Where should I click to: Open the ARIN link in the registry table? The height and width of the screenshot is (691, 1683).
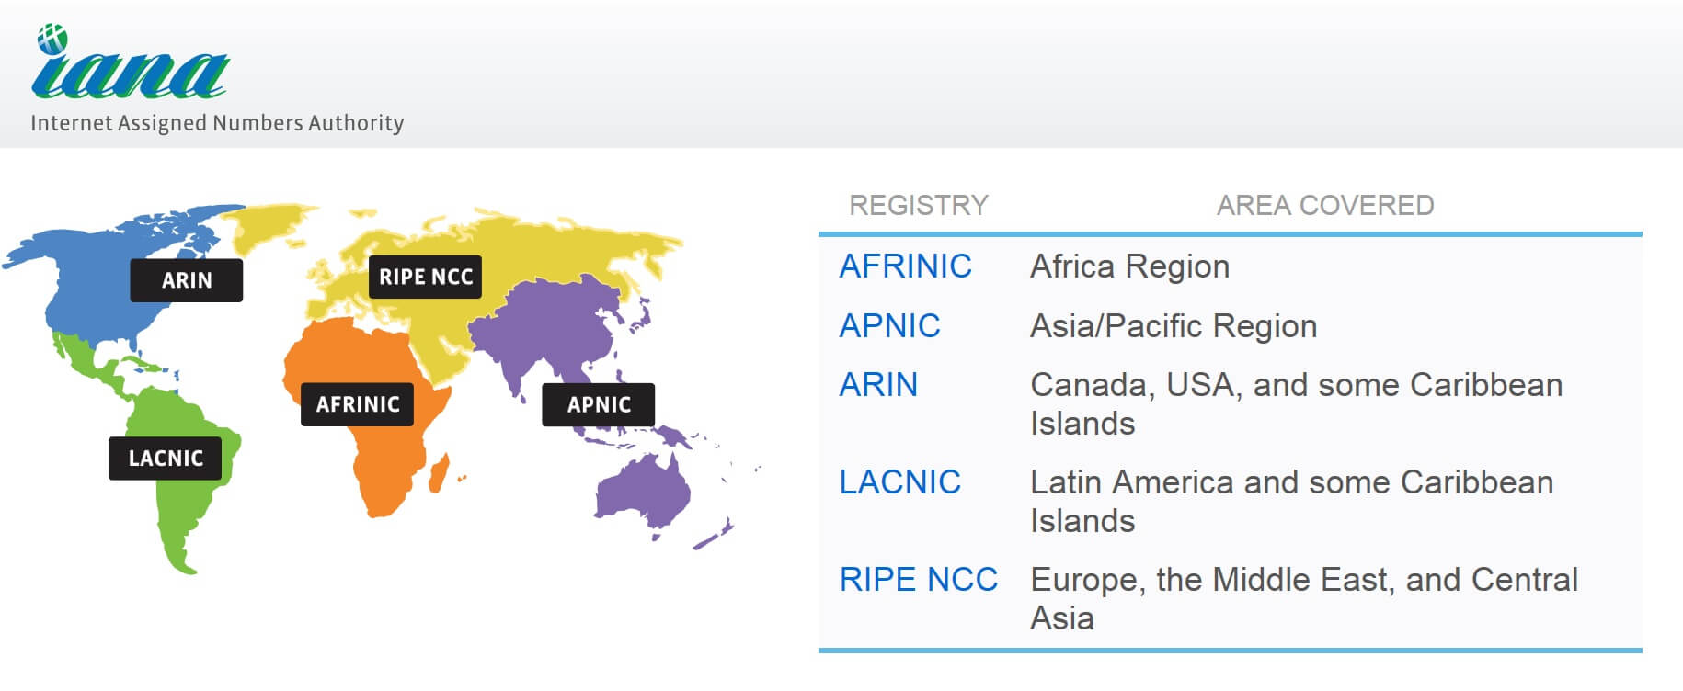pyautogui.click(x=878, y=385)
